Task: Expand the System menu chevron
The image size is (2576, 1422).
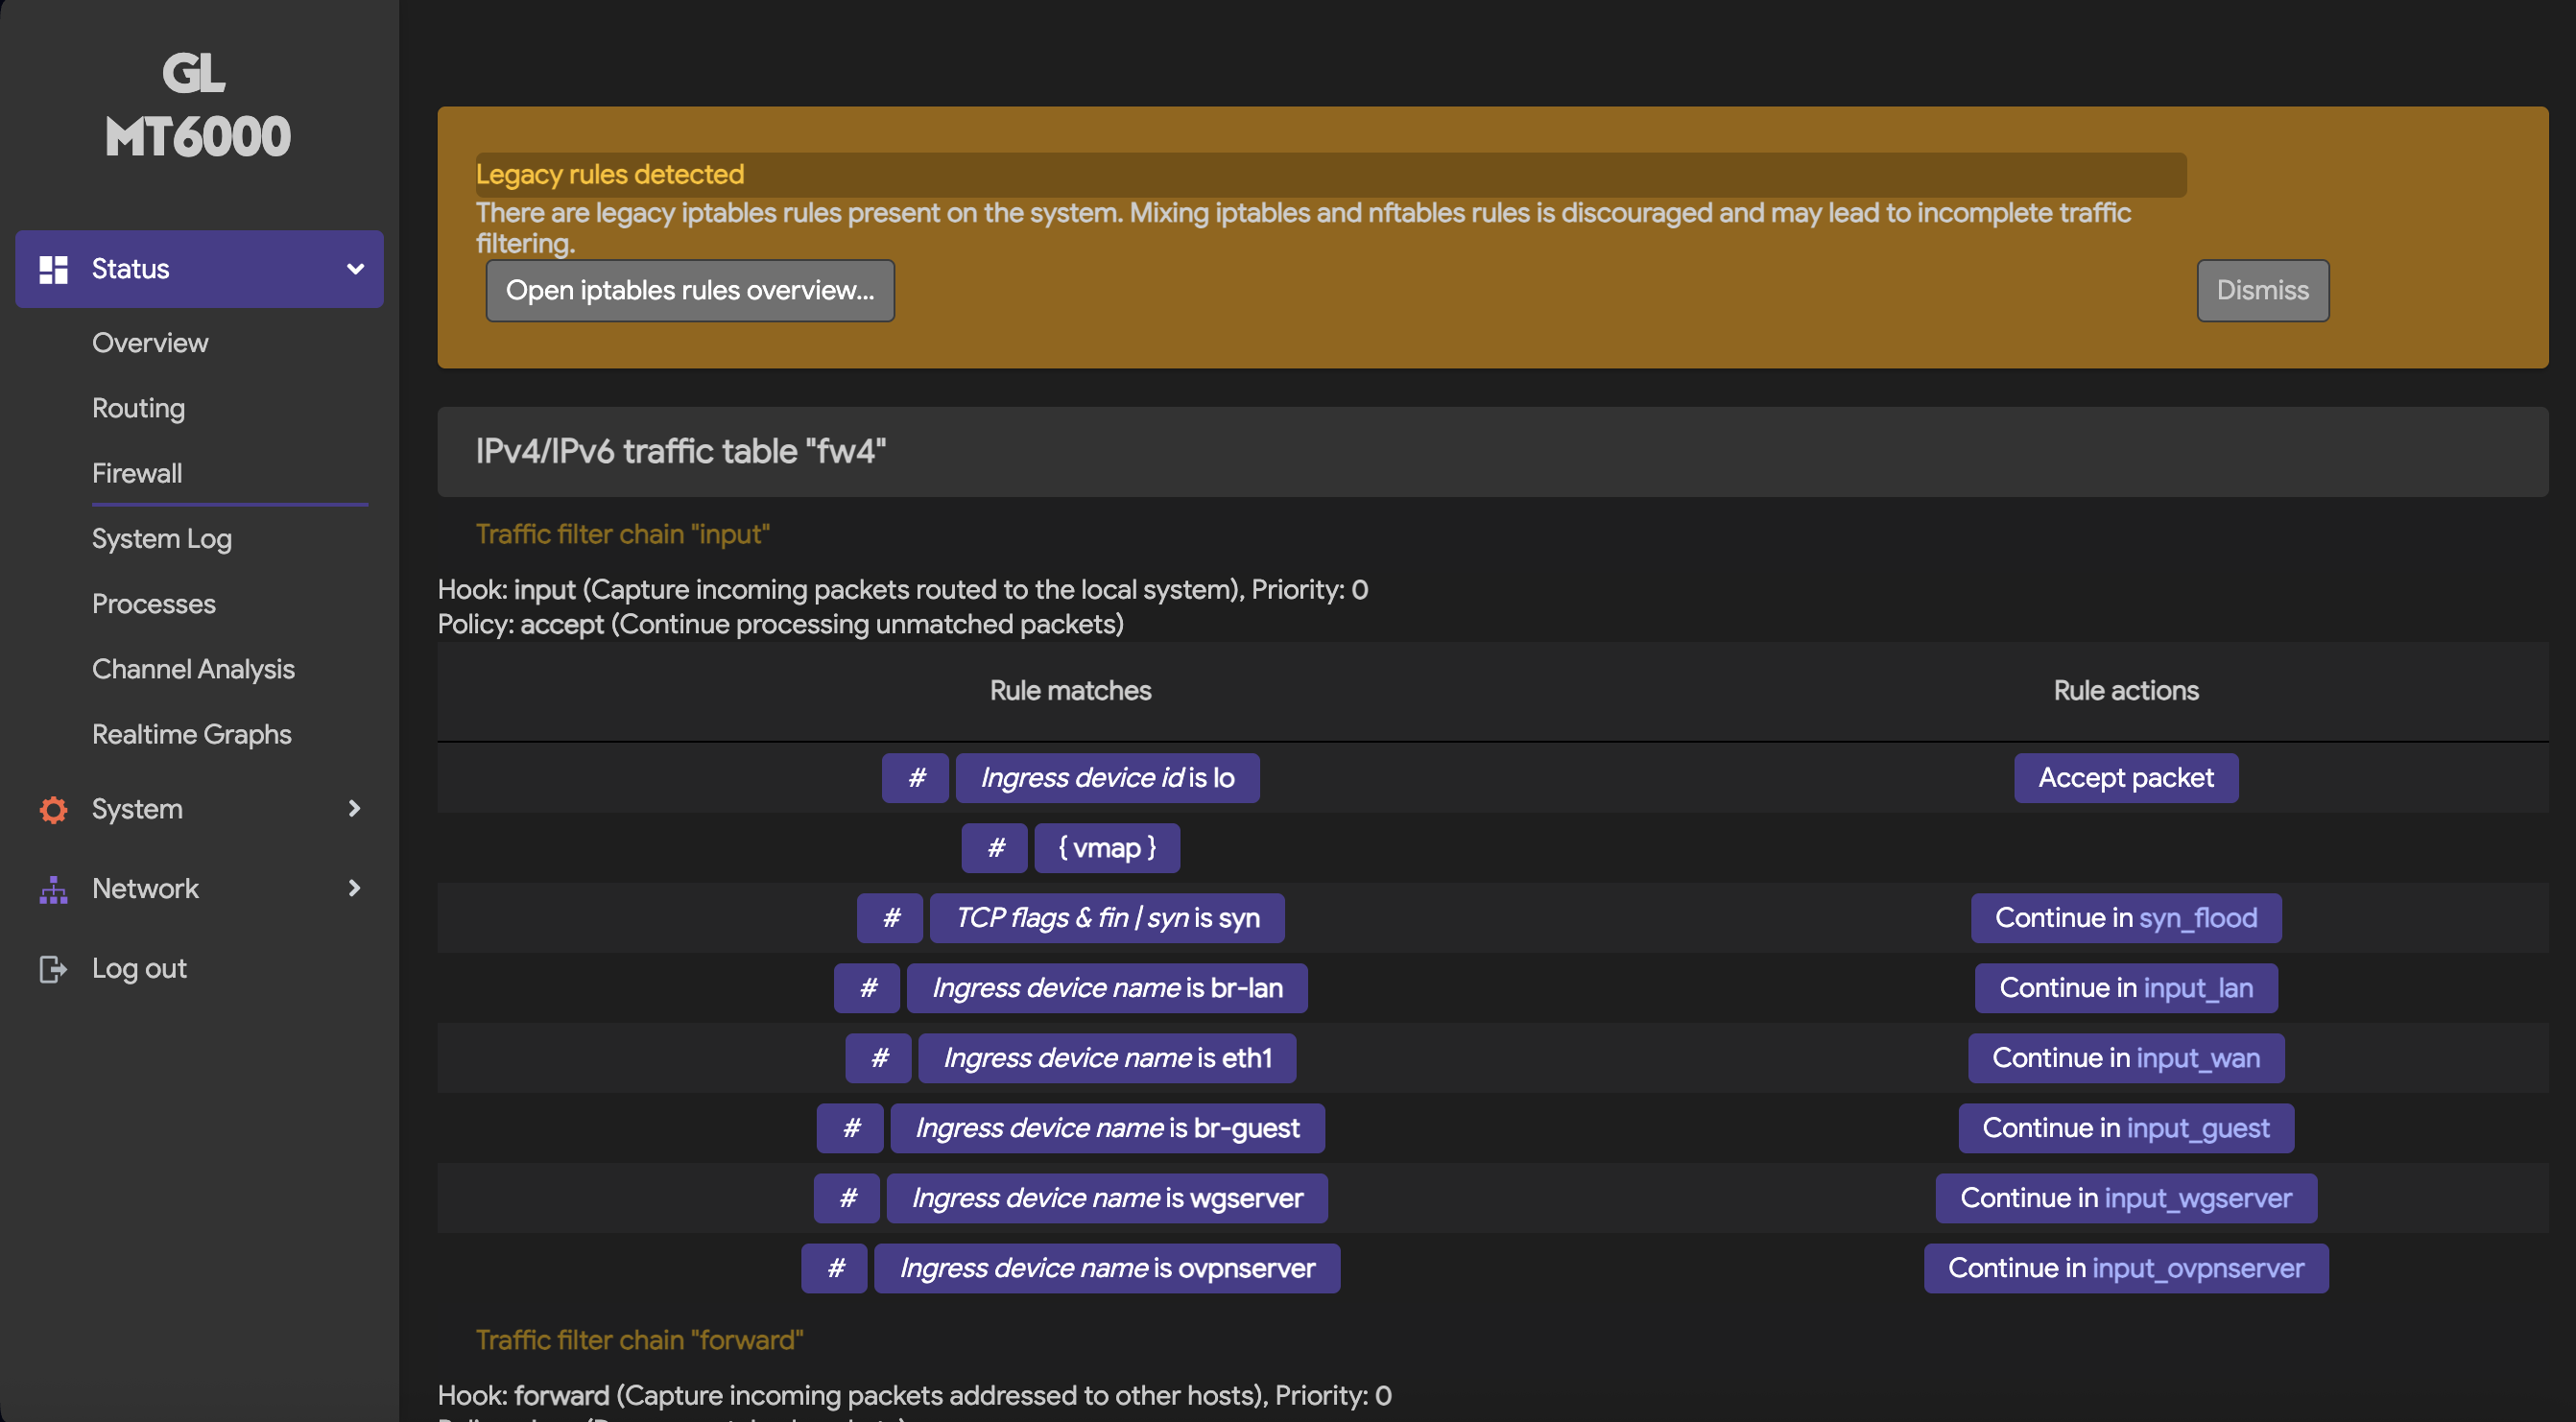Action: (354, 808)
